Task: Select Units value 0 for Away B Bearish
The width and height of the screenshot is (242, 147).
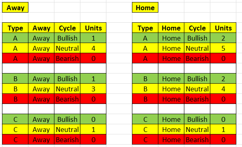Action: click(x=93, y=99)
